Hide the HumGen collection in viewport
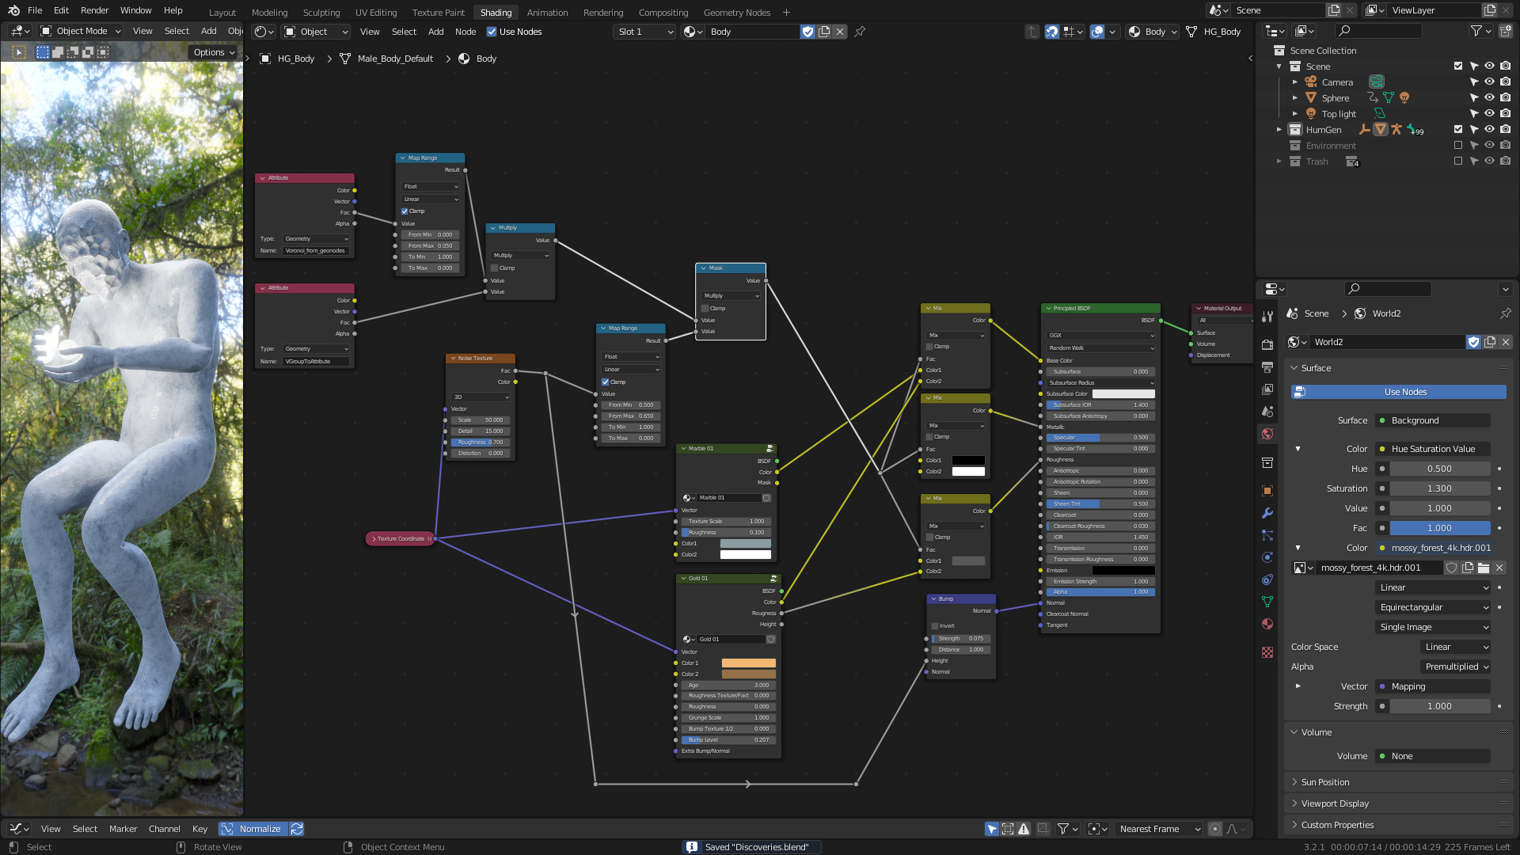 [x=1489, y=130]
